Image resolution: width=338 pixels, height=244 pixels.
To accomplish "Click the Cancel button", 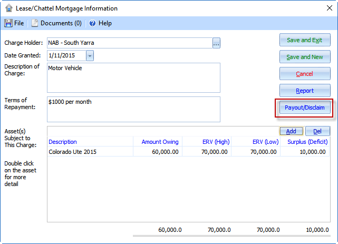I will tap(304, 74).
